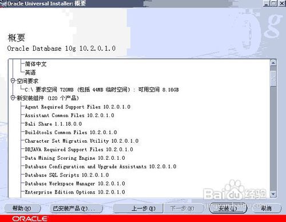Select Bali Share 1.1.18.0.0 row
The image size is (286, 222).
point(53,124)
